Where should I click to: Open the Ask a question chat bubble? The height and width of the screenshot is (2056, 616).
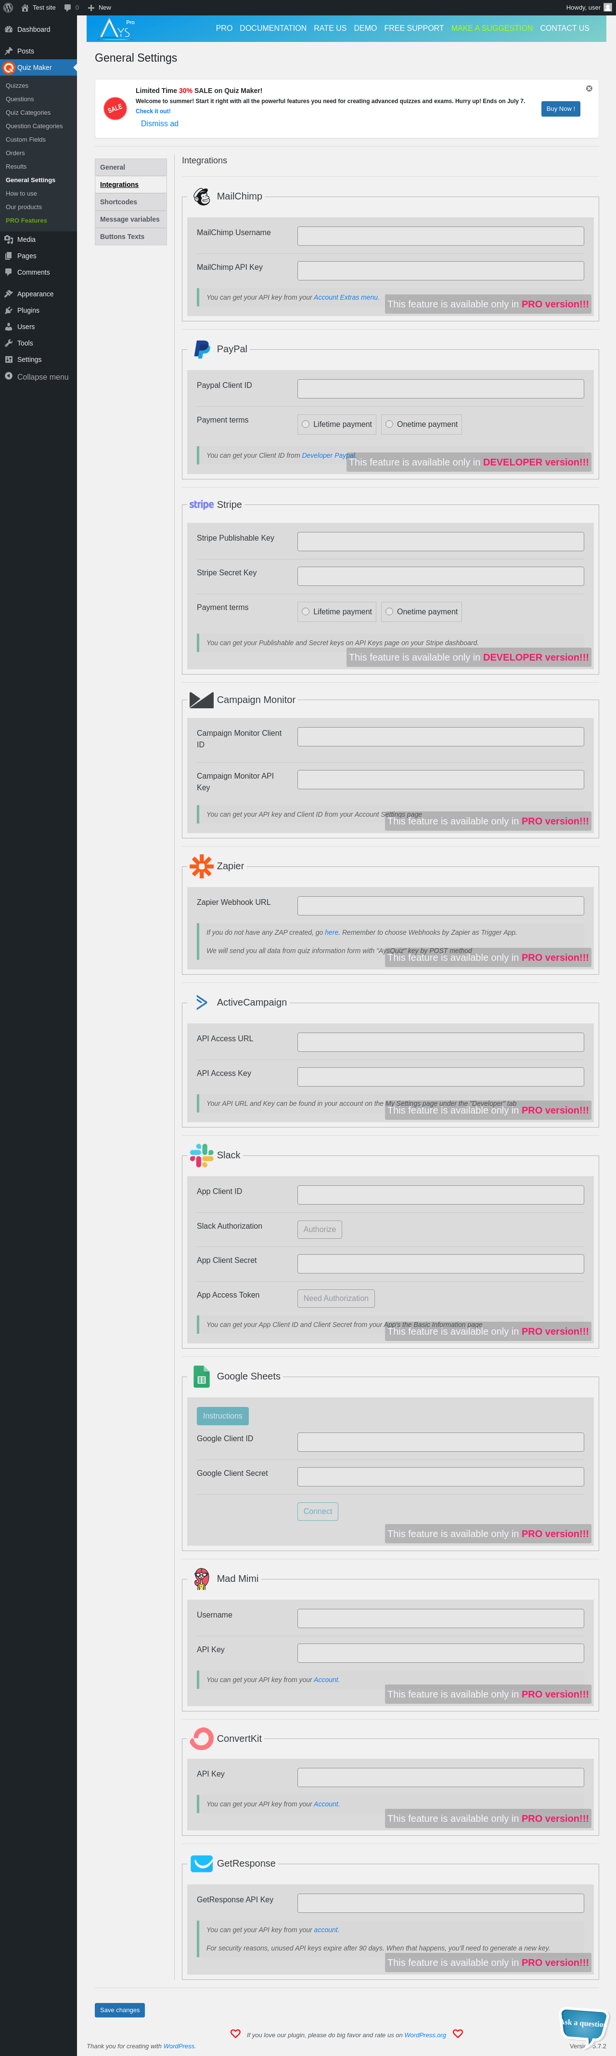coord(584,2024)
